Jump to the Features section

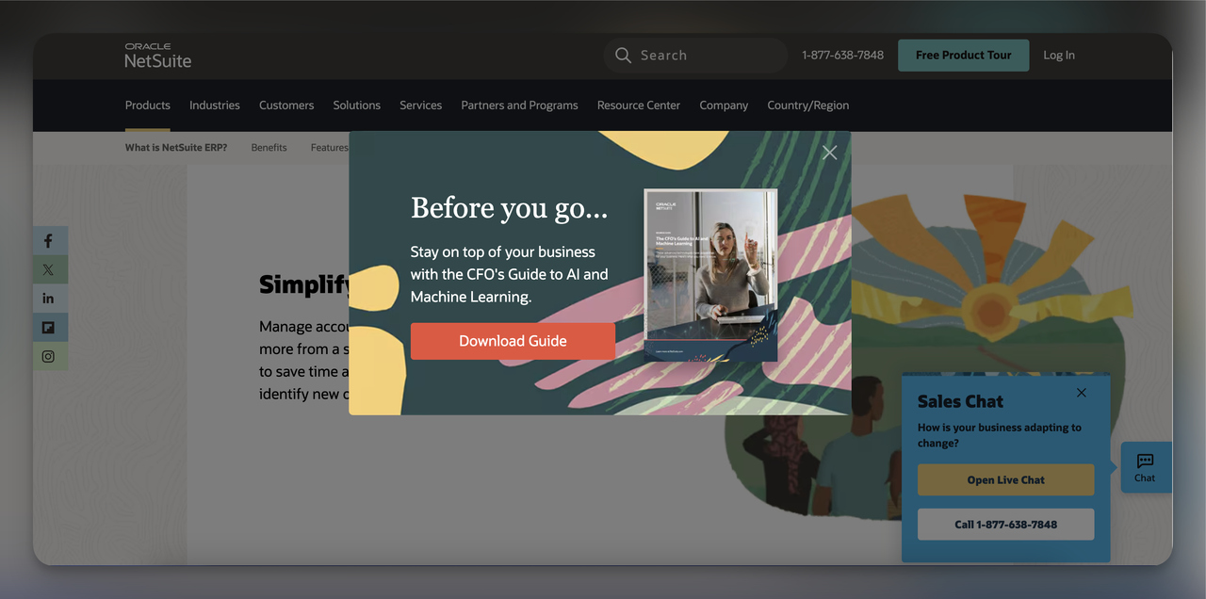coord(329,148)
